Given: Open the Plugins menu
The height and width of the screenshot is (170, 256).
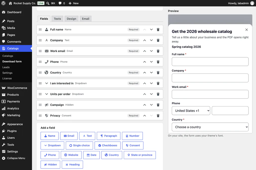Looking at the screenshot, I should 16,131.
